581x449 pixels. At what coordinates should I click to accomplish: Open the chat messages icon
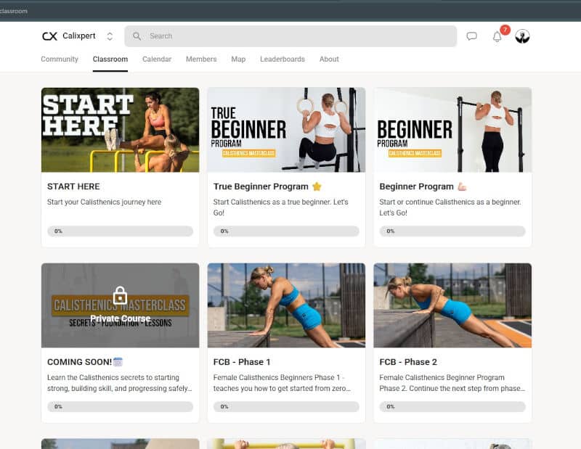pos(472,36)
